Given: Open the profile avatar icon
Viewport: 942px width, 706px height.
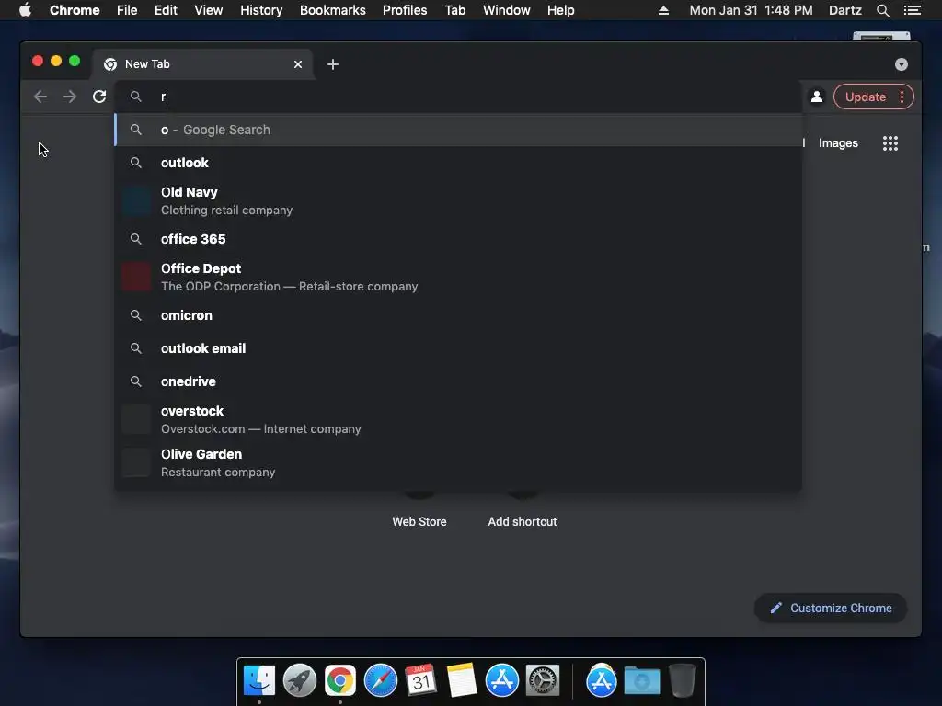Looking at the screenshot, I should click(x=817, y=97).
